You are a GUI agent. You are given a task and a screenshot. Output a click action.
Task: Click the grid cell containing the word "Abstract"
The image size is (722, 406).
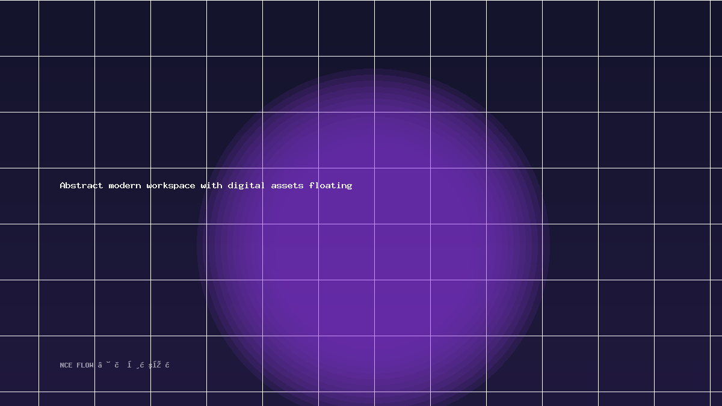[67, 196]
